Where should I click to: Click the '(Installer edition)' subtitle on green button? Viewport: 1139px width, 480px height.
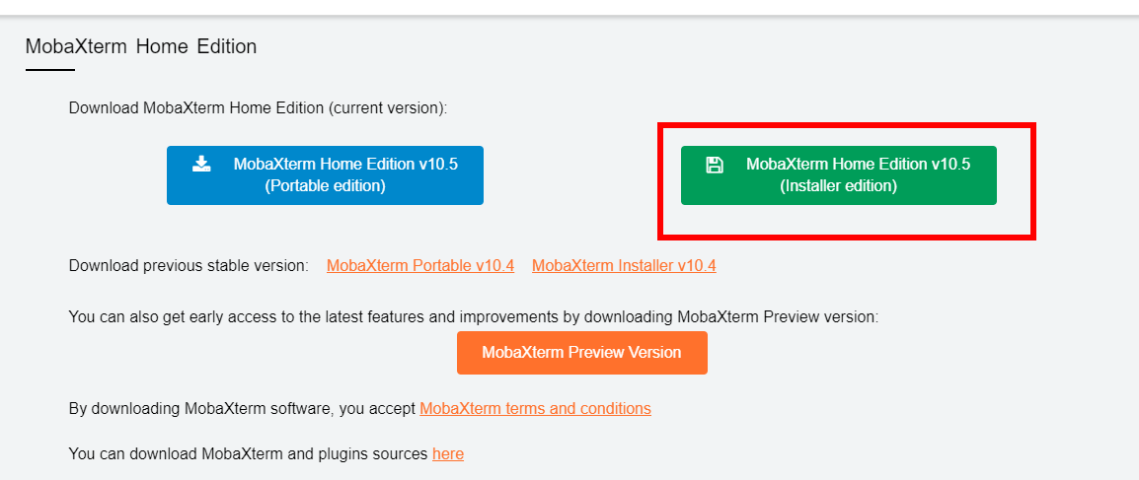(x=838, y=186)
